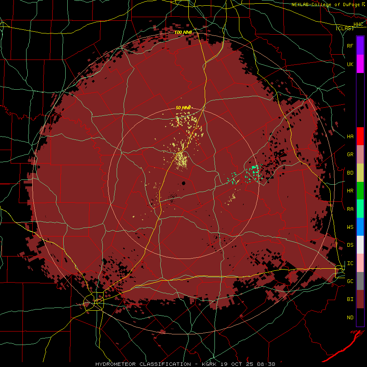Click the UK legend label text
The height and width of the screenshot is (367, 367).
point(350,64)
